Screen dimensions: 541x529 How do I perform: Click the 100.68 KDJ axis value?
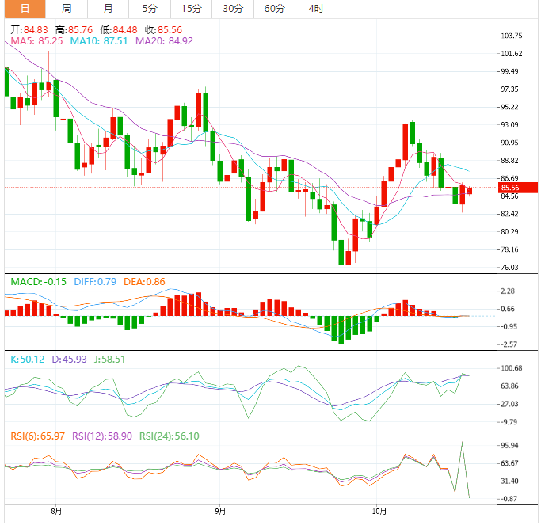coord(512,368)
